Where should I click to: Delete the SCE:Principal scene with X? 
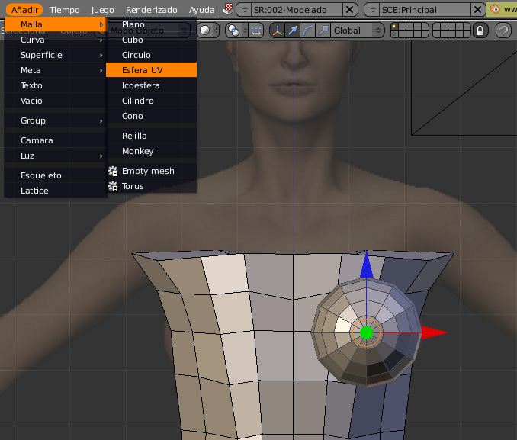coord(477,10)
